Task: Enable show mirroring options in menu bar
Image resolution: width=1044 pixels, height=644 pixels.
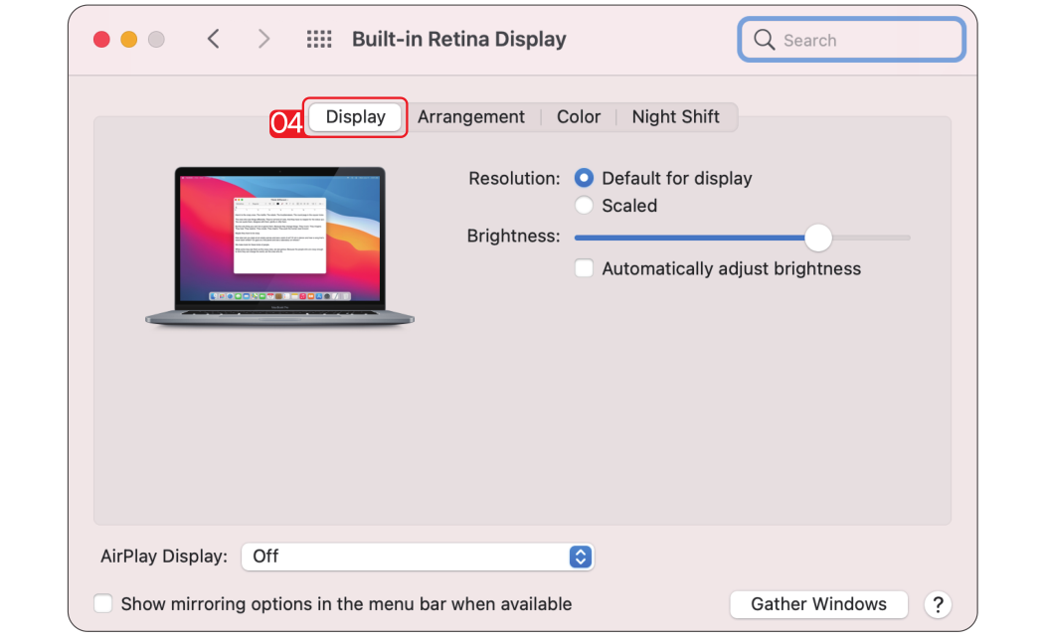Action: [103, 604]
